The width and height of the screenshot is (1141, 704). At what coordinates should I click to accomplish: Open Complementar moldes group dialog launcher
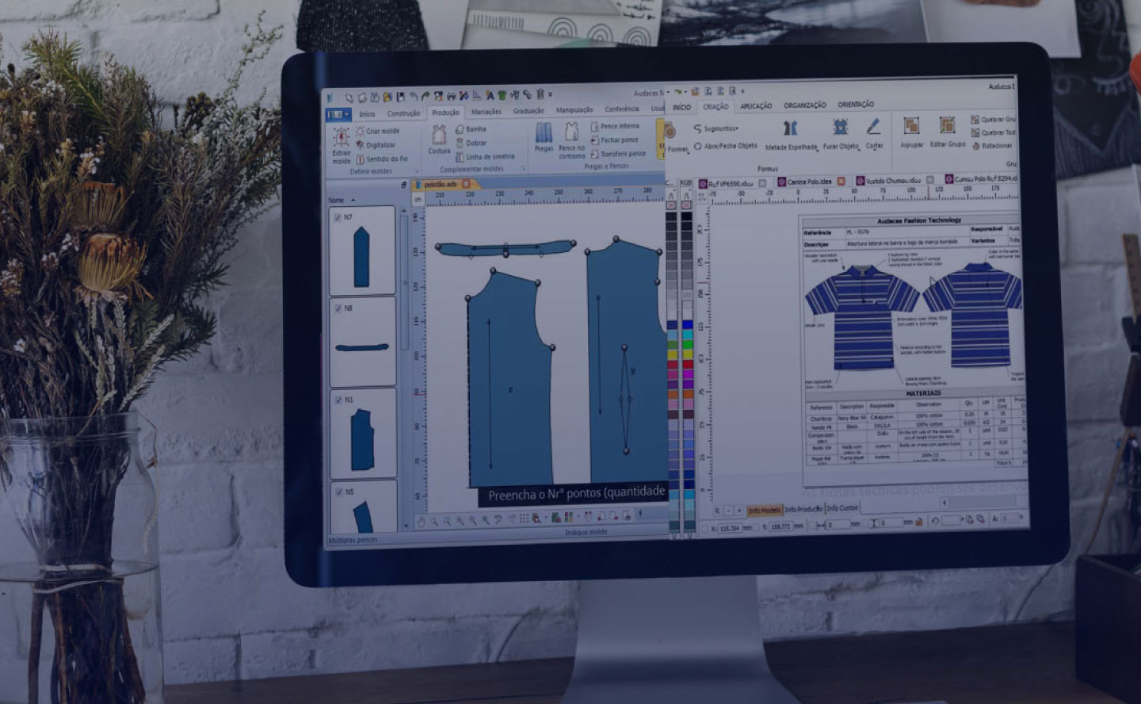(x=523, y=168)
